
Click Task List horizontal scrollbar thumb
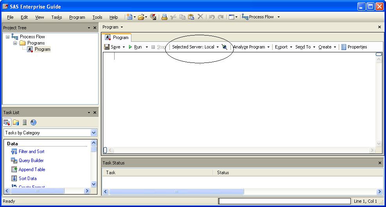38,191
